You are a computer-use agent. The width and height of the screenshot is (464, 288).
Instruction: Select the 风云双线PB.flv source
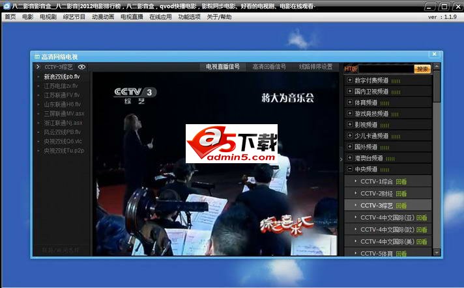tap(62, 132)
